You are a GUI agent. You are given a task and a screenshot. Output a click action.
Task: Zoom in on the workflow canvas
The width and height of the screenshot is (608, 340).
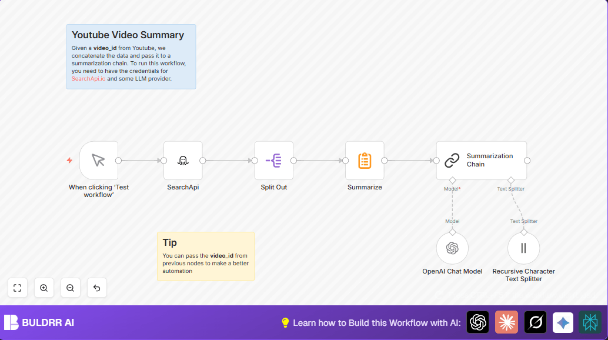point(44,288)
